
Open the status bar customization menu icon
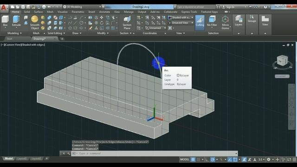pyautogui.click(x=294, y=160)
